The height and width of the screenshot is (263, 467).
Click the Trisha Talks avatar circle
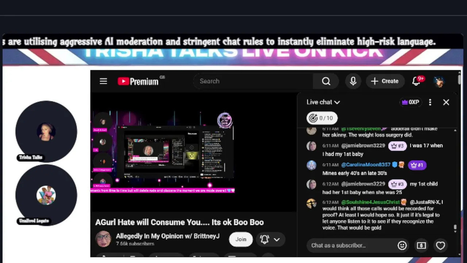point(46,131)
